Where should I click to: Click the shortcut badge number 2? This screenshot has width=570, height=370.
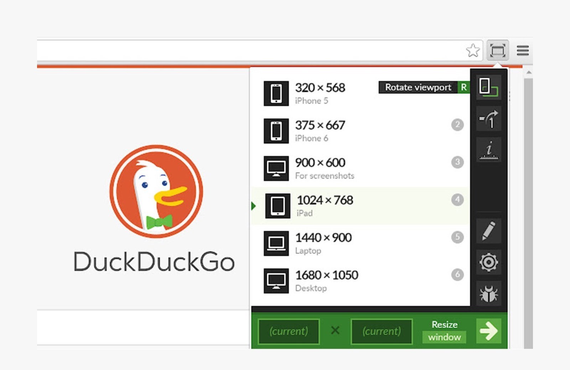457,125
